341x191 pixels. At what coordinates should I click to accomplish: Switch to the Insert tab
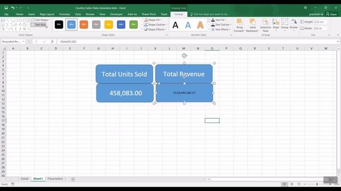click(x=31, y=14)
